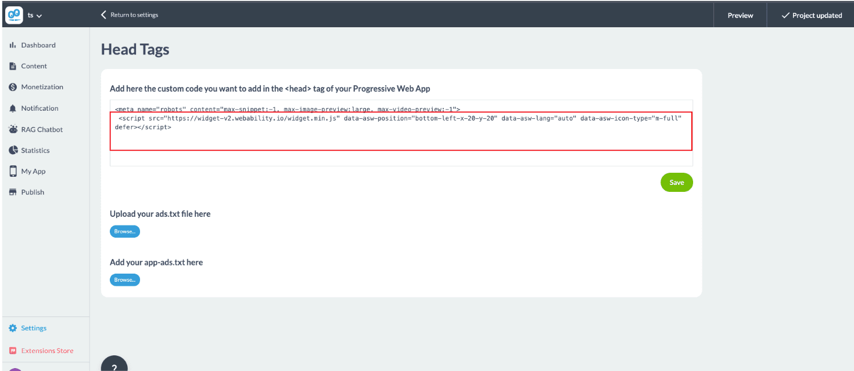The width and height of the screenshot is (854, 371).
Task: Click the Content document icon
Action: 13,66
